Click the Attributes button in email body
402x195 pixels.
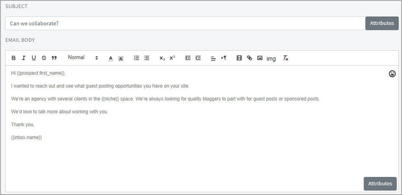380,183
